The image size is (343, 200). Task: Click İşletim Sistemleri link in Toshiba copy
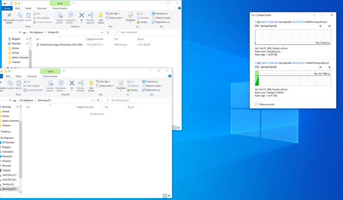(269, 22)
